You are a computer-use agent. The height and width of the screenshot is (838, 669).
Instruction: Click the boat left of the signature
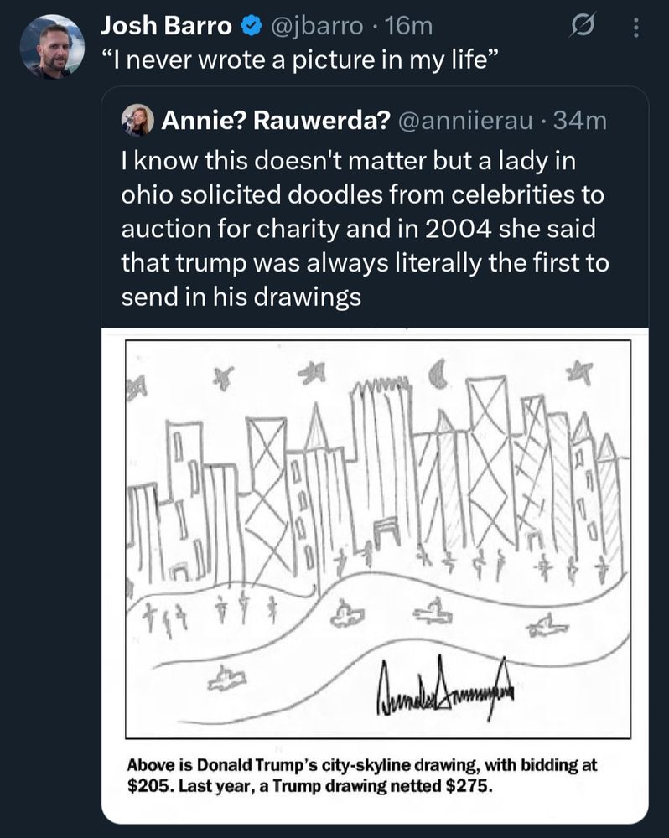[227, 679]
